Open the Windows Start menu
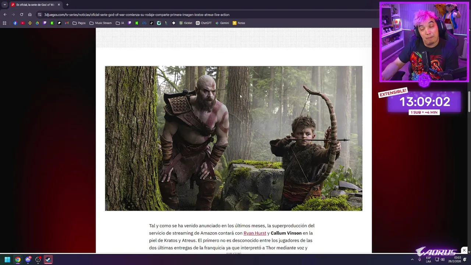This screenshot has width=471, height=265. point(7,259)
